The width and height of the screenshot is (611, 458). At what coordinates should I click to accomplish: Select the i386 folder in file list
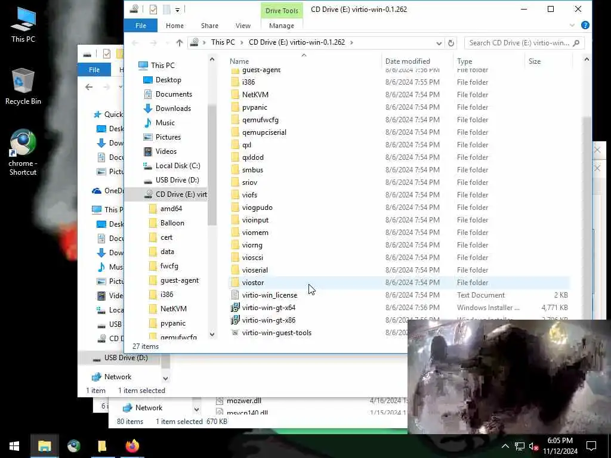248,82
